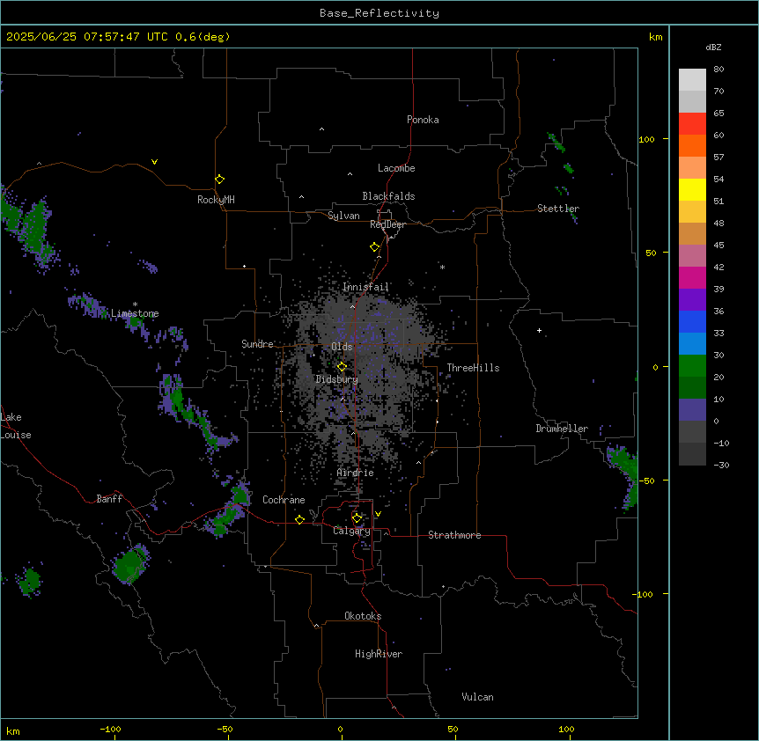Click the RockyMH label
This screenshot has height=741, width=759.
point(216,200)
